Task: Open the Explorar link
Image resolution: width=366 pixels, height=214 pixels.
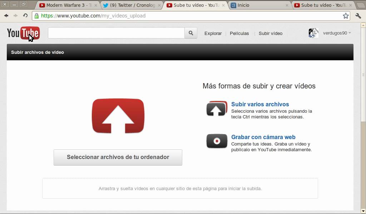Action: (x=213, y=33)
